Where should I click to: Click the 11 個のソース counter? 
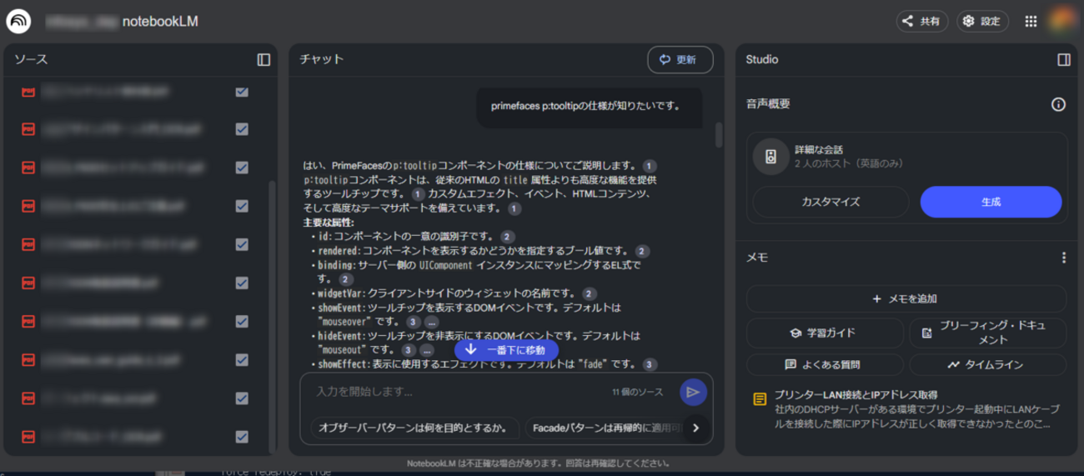[638, 392]
